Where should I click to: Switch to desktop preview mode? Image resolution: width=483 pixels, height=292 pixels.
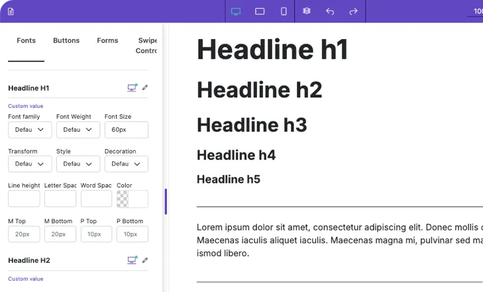point(236,11)
